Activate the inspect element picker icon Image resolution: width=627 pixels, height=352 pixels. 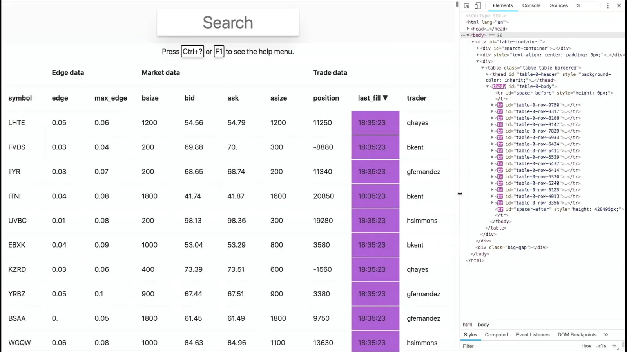(x=467, y=5)
